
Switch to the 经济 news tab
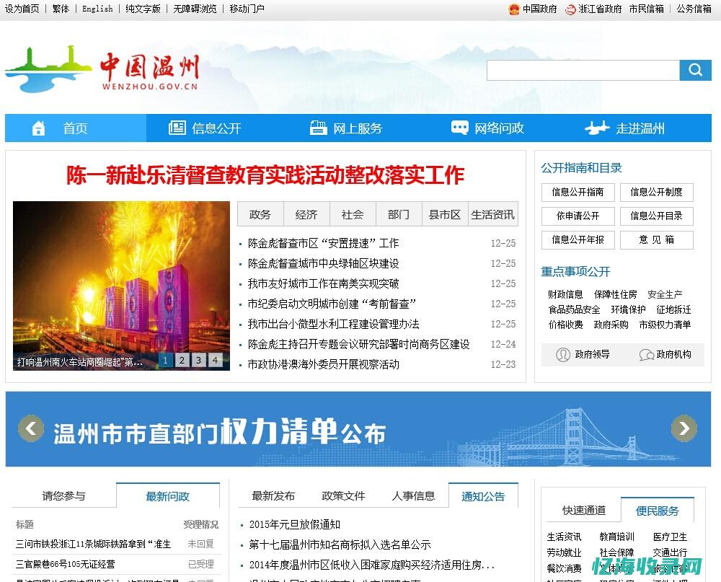tap(306, 214)
